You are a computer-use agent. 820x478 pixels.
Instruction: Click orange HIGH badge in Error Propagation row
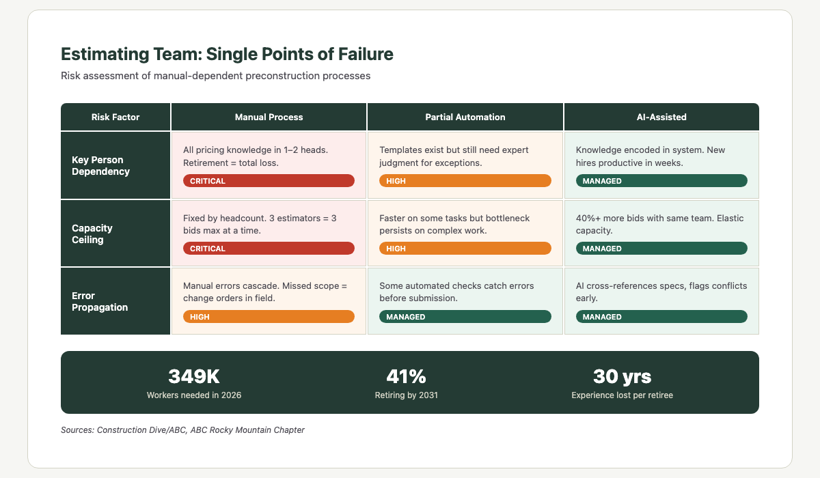coord(269,317)
